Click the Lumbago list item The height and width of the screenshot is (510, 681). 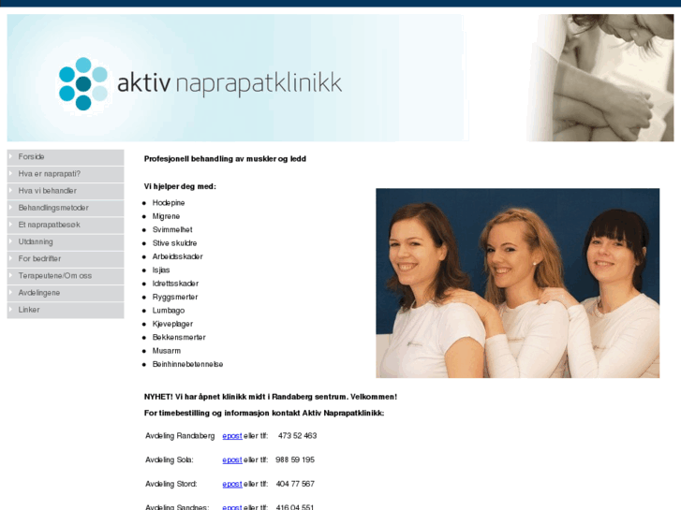point(169,311)
